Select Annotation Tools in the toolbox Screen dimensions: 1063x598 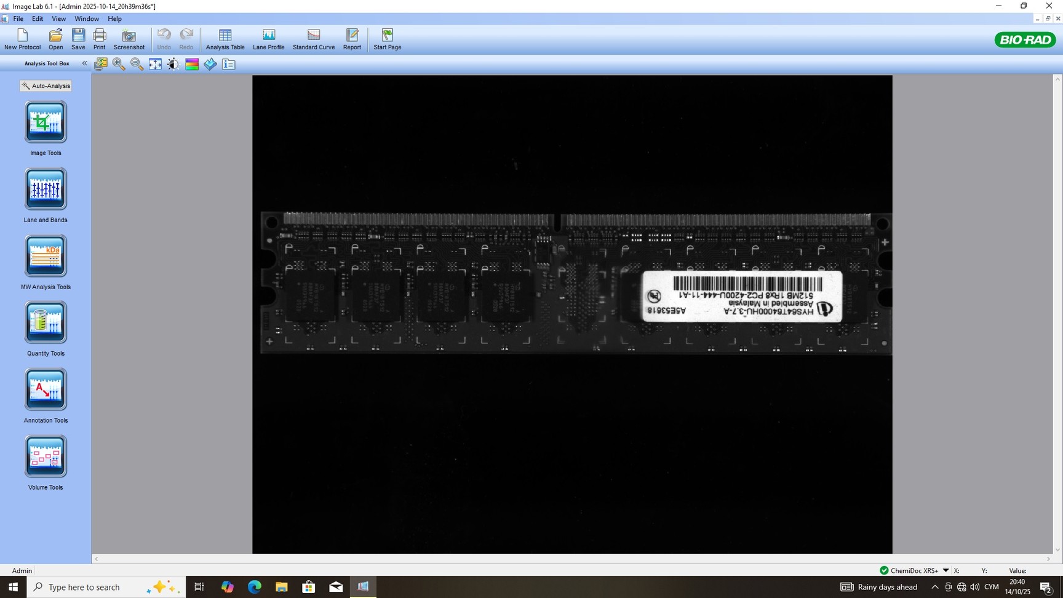coord(46,390)
